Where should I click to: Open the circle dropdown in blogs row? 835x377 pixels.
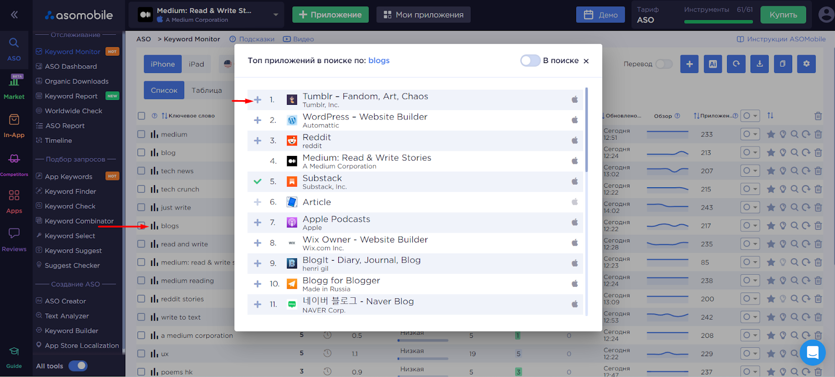point(750,225)
